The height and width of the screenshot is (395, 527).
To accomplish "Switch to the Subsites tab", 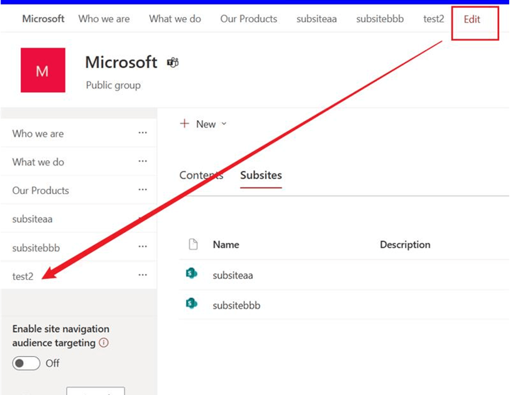I will pos(261,175).
